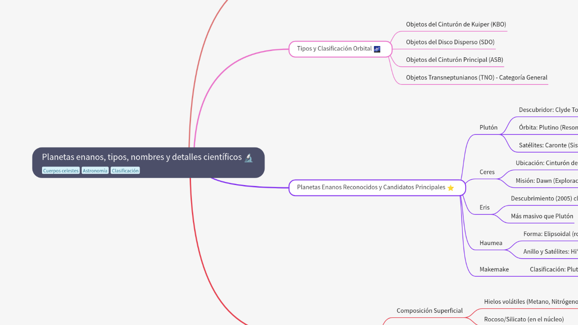Click 'Hielos volátiles (Metano, Nitrógeno...)' node
Image resolution: width=578 pixels, height=325 pixels.
529,302
